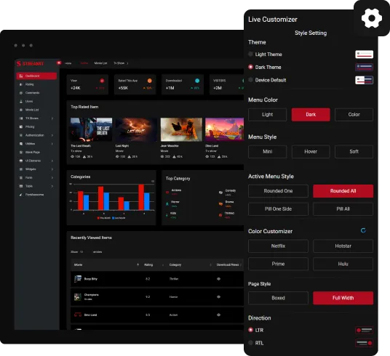Click the Rating sidebar icon
This screenshot has width=390, height=356.
coord(21,84)
